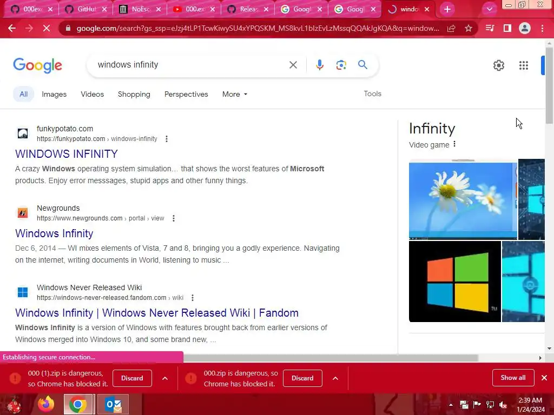The height and width of the screenshot is (415, 554).
Task: Click the address bar URL
Action: (258, 28)
